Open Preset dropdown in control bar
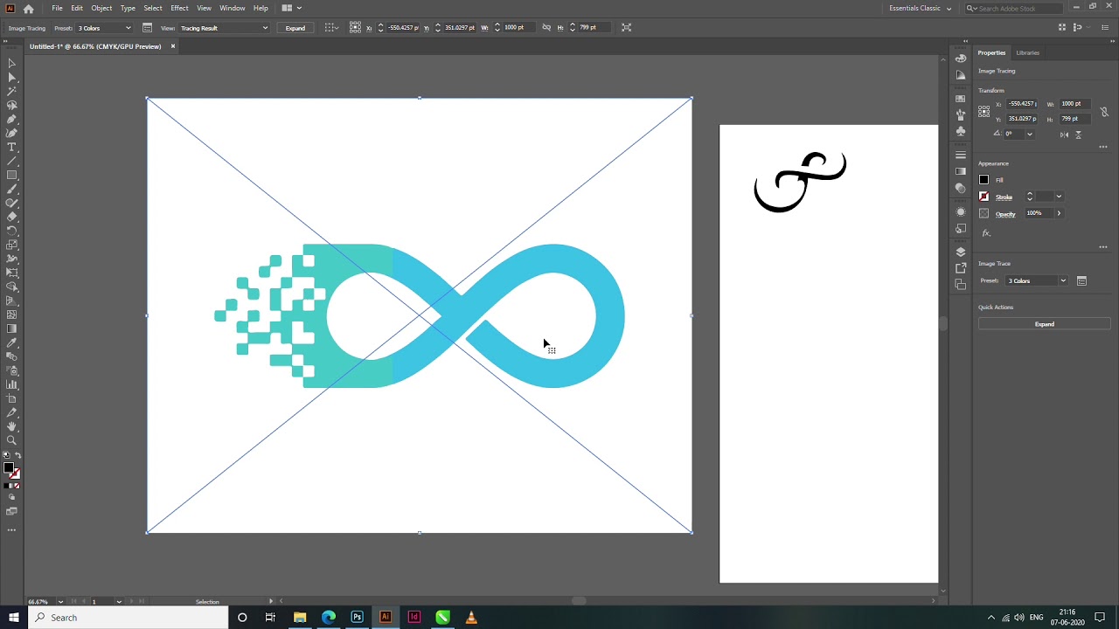Screen dimensions: 1119x629 tap(103, 28)
